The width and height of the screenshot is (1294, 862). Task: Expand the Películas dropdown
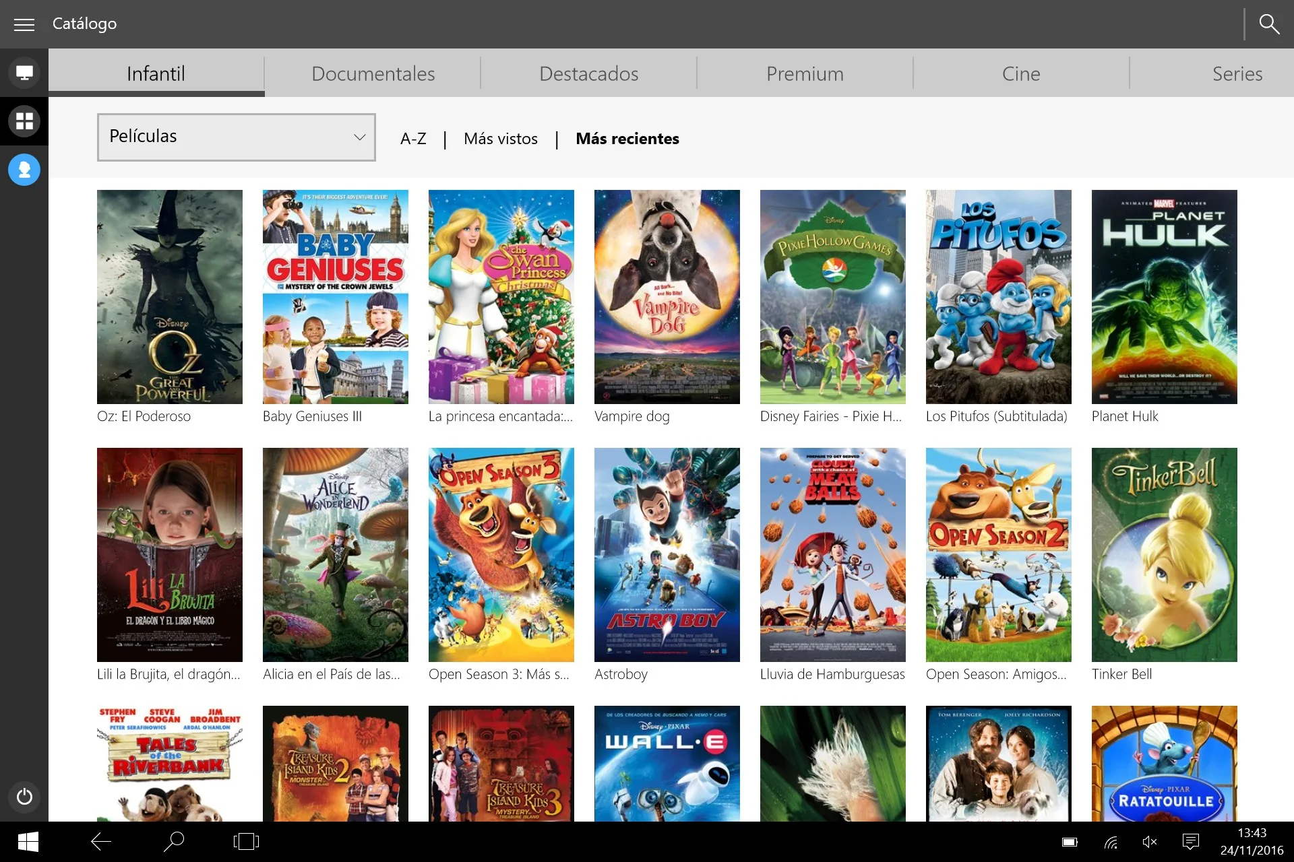237,137
